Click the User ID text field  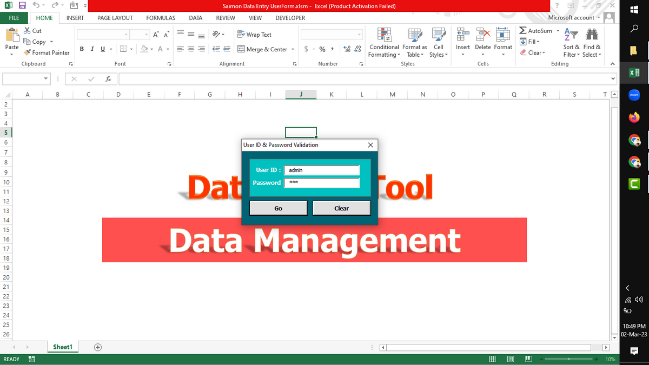pyautogui.click(x=322, y=170)
